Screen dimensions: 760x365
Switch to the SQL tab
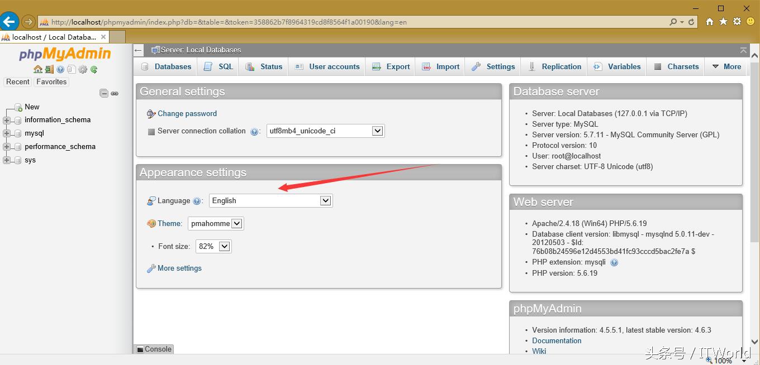tap(219, 66)
